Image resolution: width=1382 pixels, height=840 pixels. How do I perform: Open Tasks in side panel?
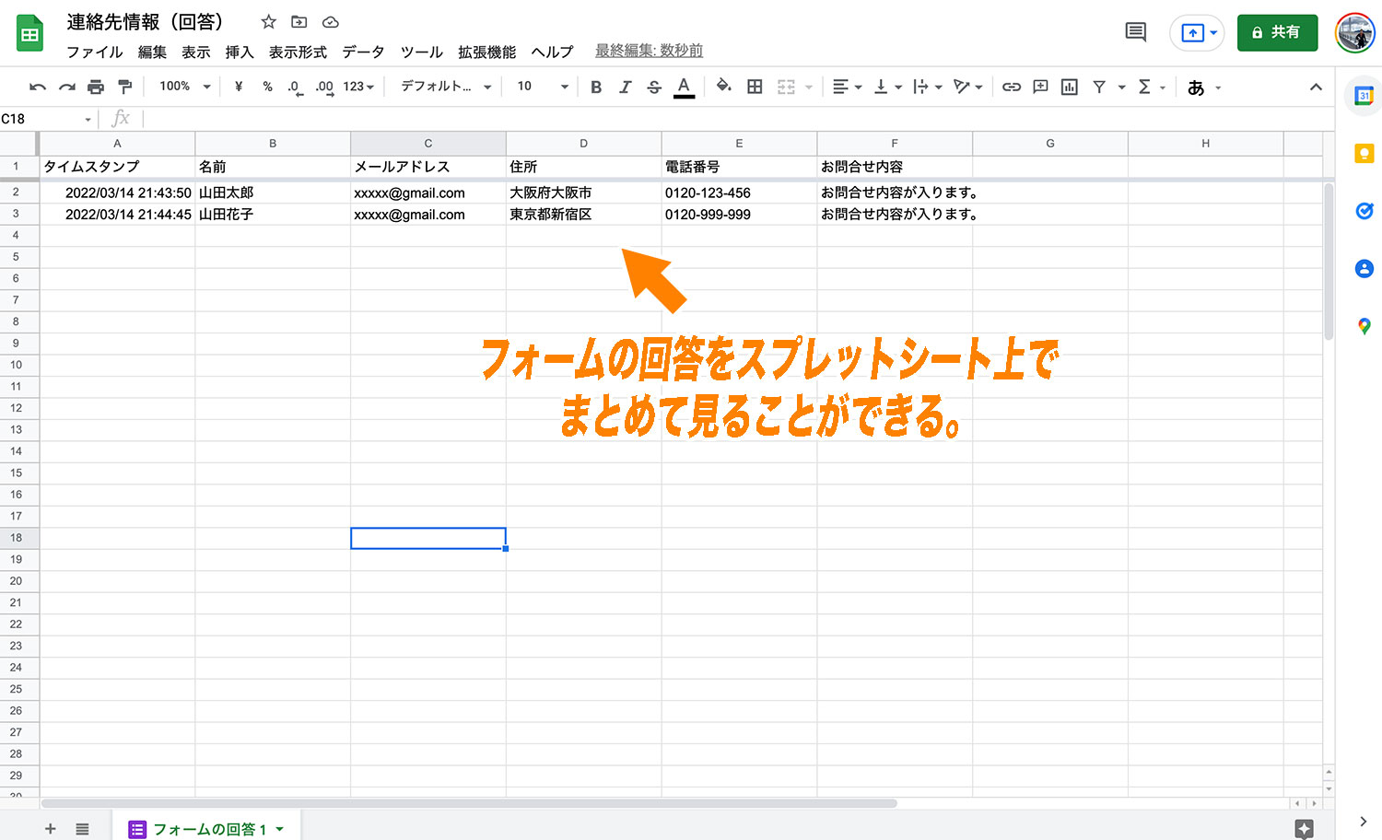click(x=1364, y=211)
